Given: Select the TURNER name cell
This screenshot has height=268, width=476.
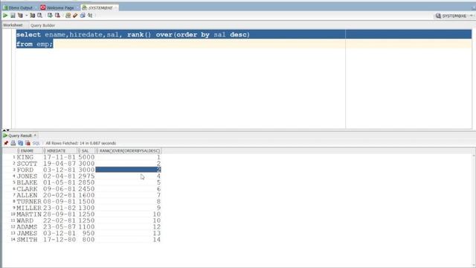Looking at the screenshot, I should click(29, 202).
